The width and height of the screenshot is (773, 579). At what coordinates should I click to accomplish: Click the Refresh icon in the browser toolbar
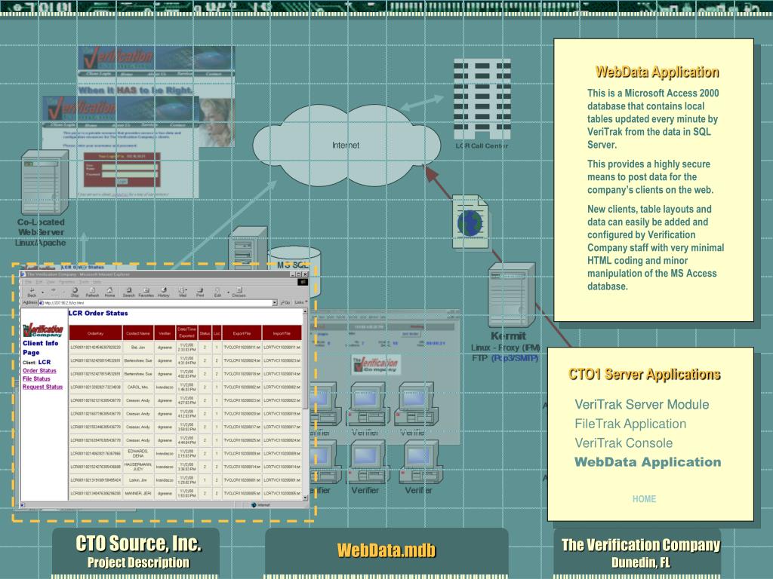click(92, 293)
